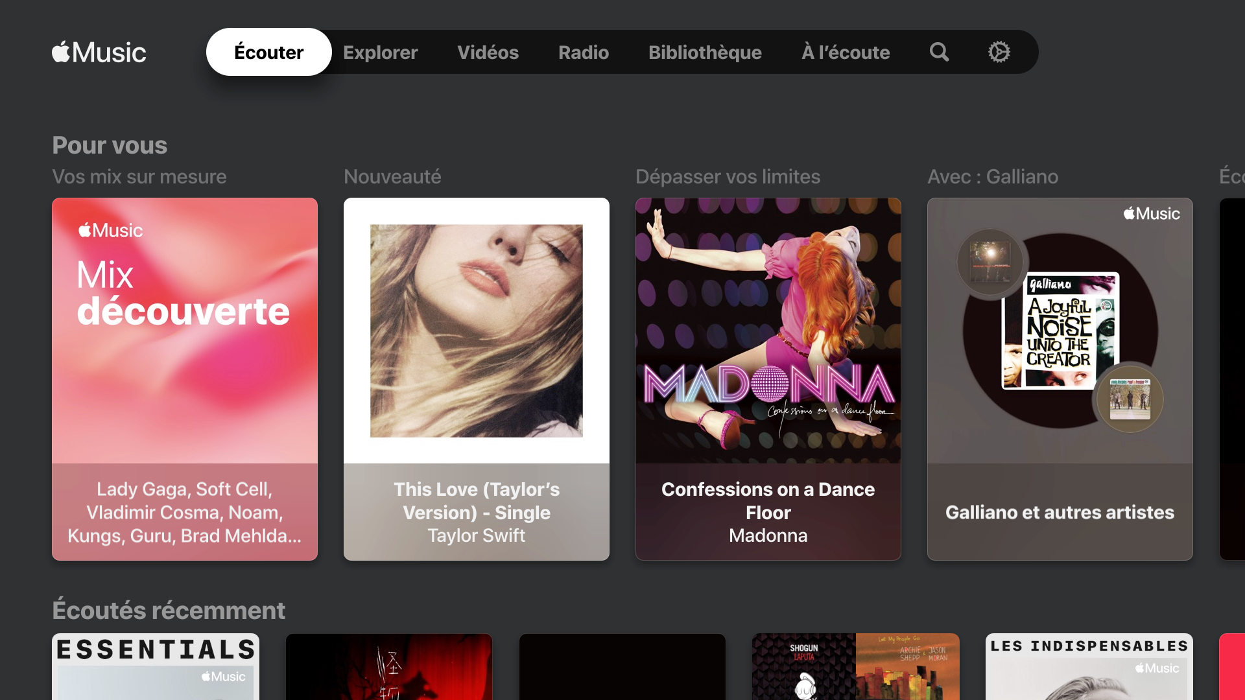This screenshot has width=1245, height=700.
Task: Open Les Indispensables playlist tile
Action: tap(1089, 666)
